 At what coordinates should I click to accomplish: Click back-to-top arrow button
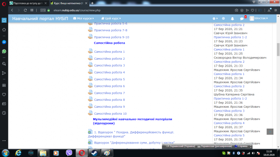coord(270,132)
